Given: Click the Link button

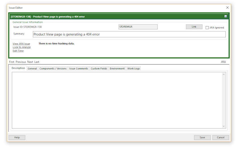Looking at the screenshot, I should pyautogui.click(x=194, y=27).
